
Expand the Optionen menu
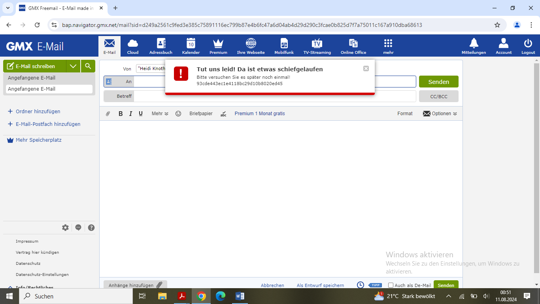[440, 114]
